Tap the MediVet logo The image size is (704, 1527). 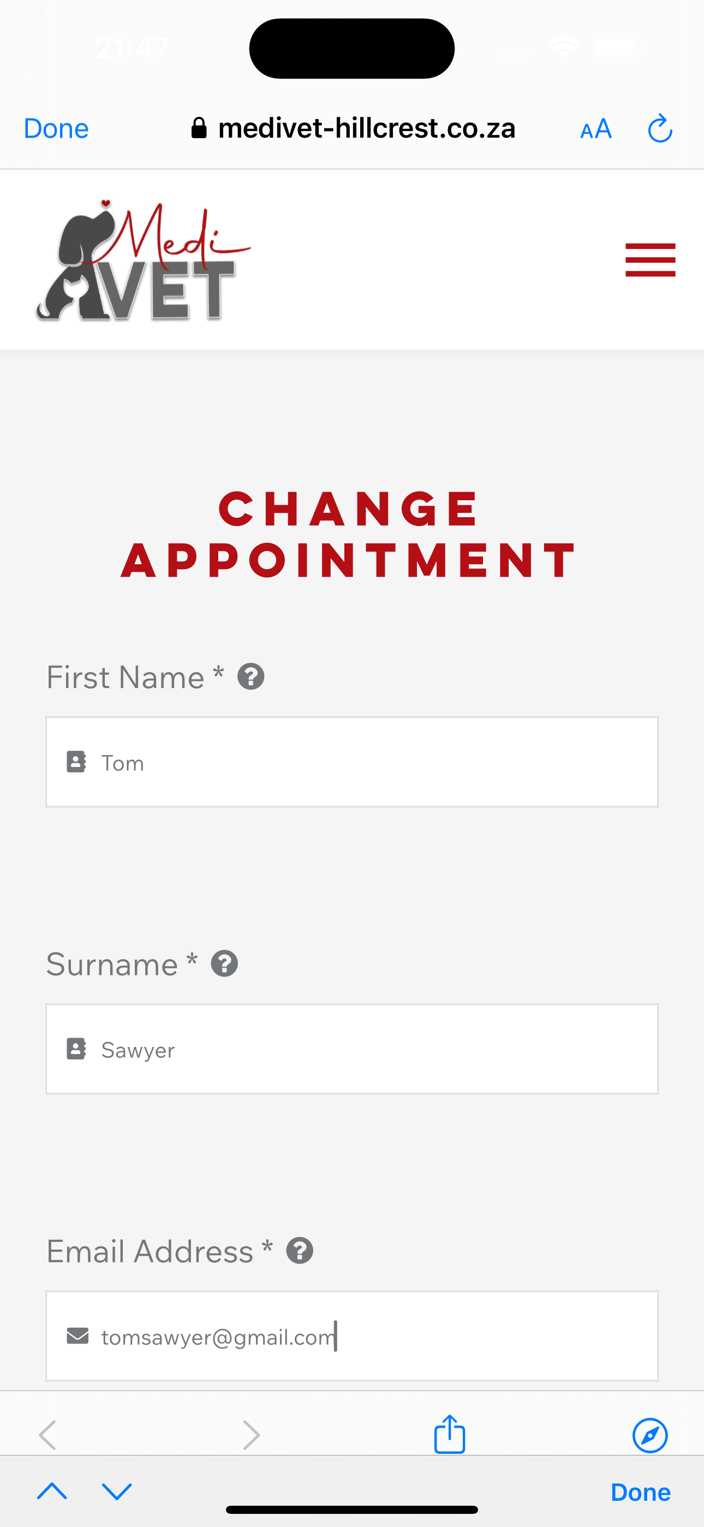click(144, 261)
